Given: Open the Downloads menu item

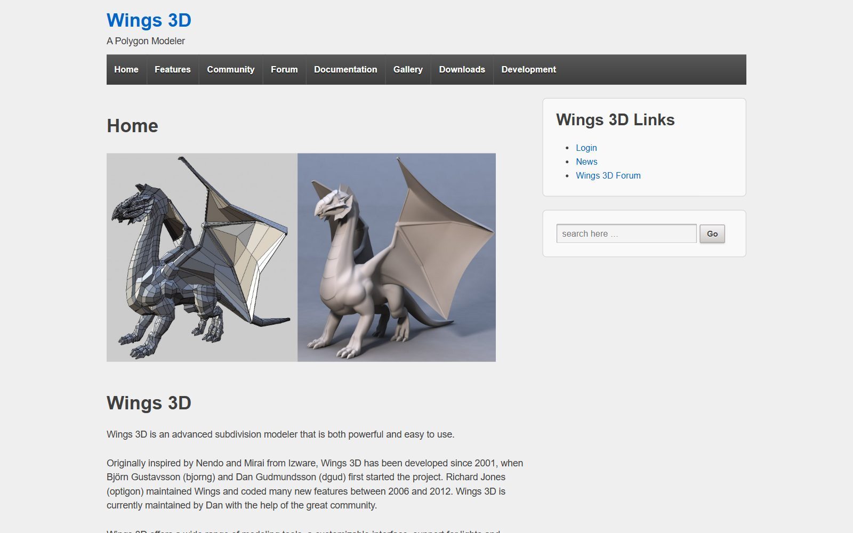Looking at the screenshot, I should [462, 69].
